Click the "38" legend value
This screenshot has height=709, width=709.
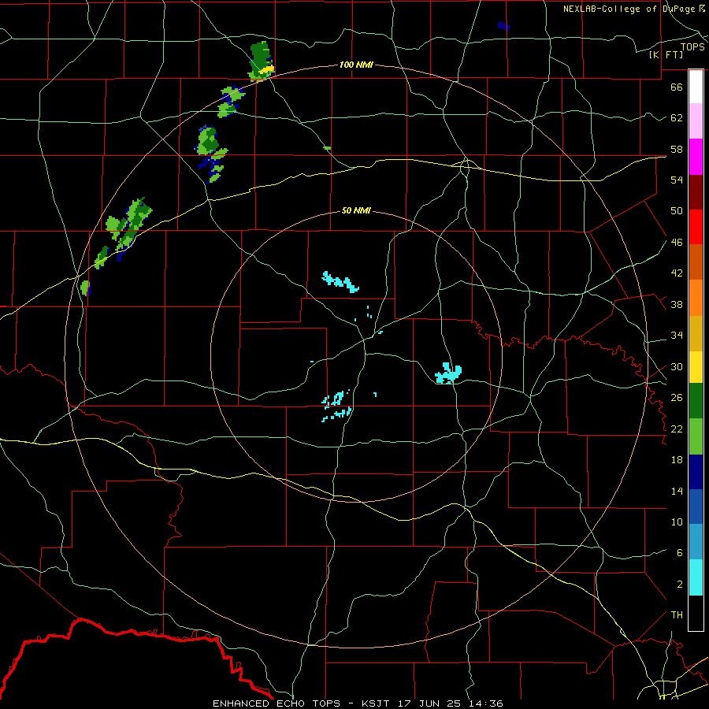[677, 305]
